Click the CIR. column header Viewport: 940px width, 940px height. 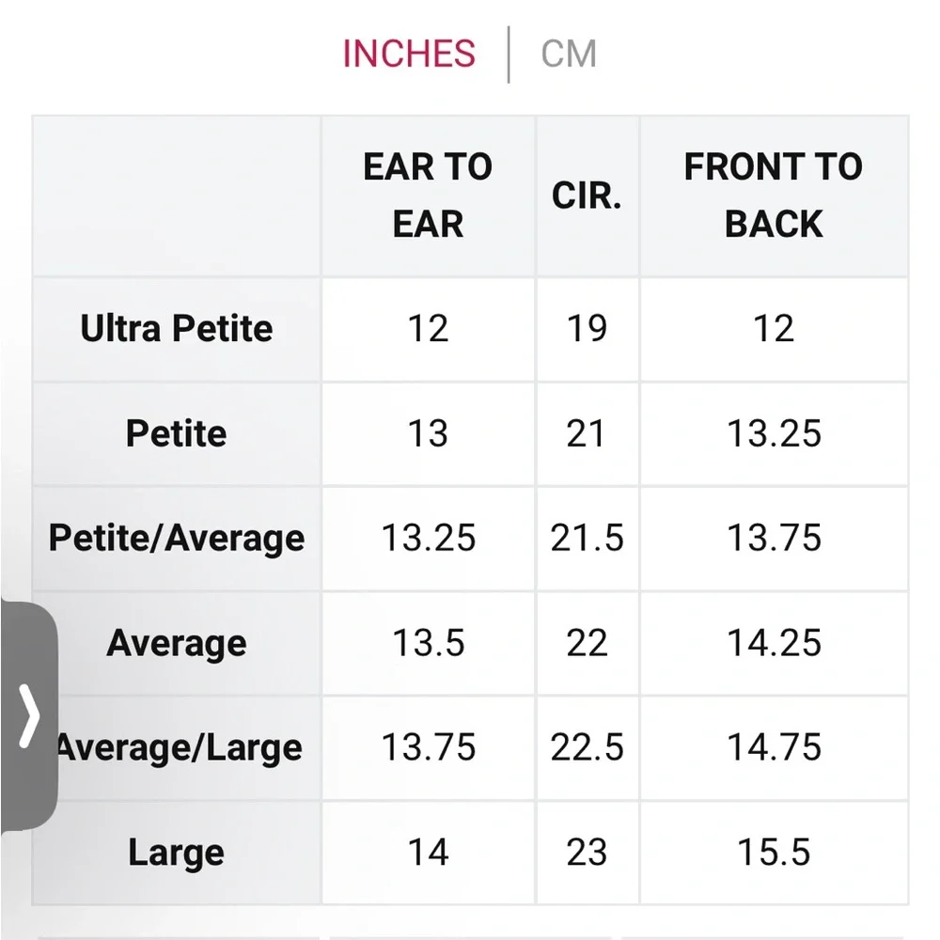pos(587,196)
